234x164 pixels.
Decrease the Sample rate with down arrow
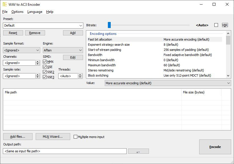[x=38, y=77]
